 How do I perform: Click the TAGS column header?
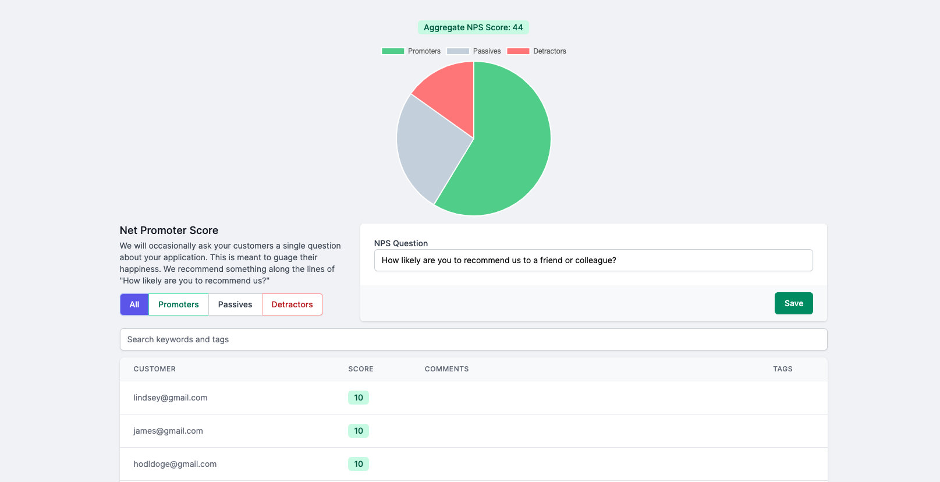point(782,369)
